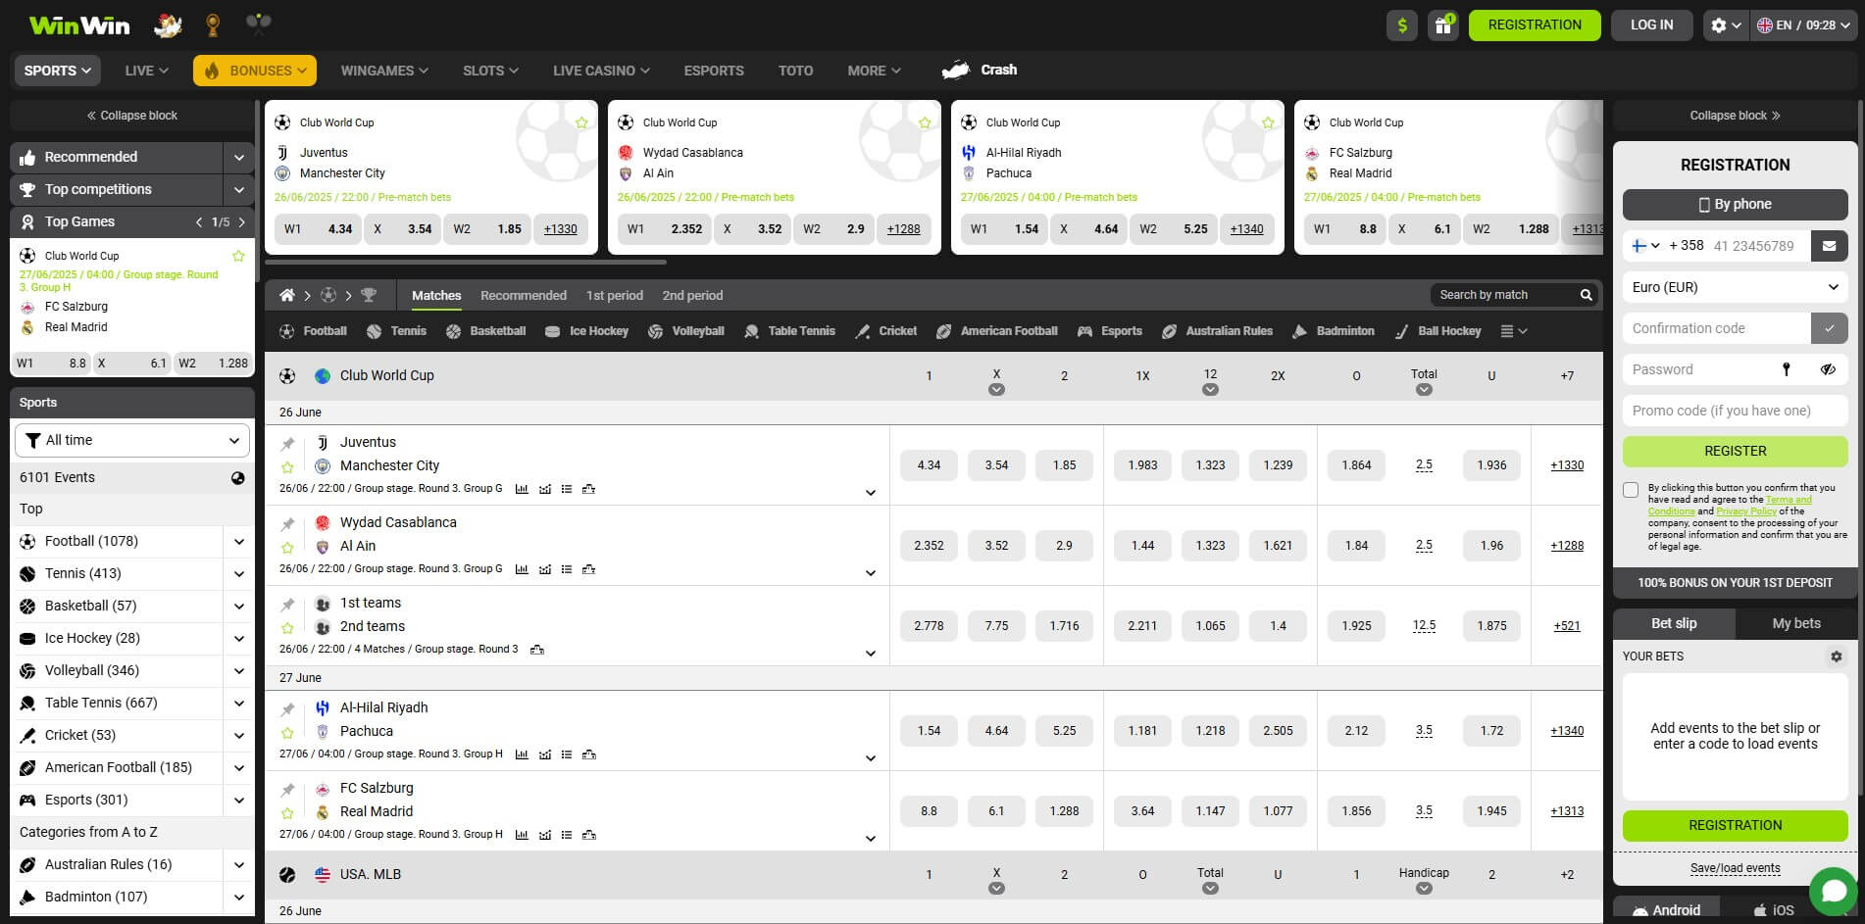The height and width of the screenshot is (924, 1865).
Task: Star the Club World Cup in Top Games
Action: tap(238, 255)
